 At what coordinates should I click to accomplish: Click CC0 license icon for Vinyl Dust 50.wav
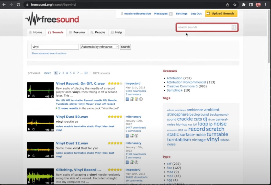pyautogui.click(x=136, y=136)
